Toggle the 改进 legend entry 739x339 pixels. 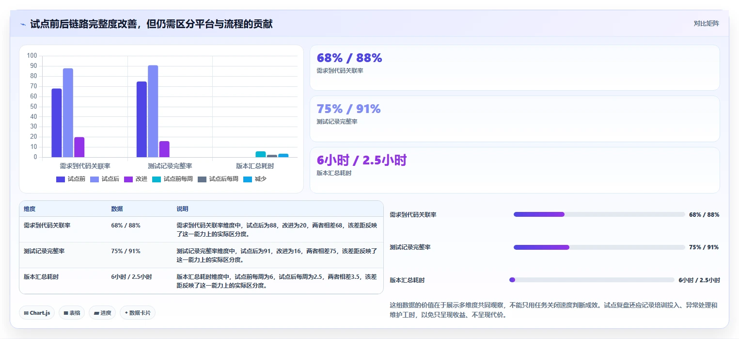[136, 179]
